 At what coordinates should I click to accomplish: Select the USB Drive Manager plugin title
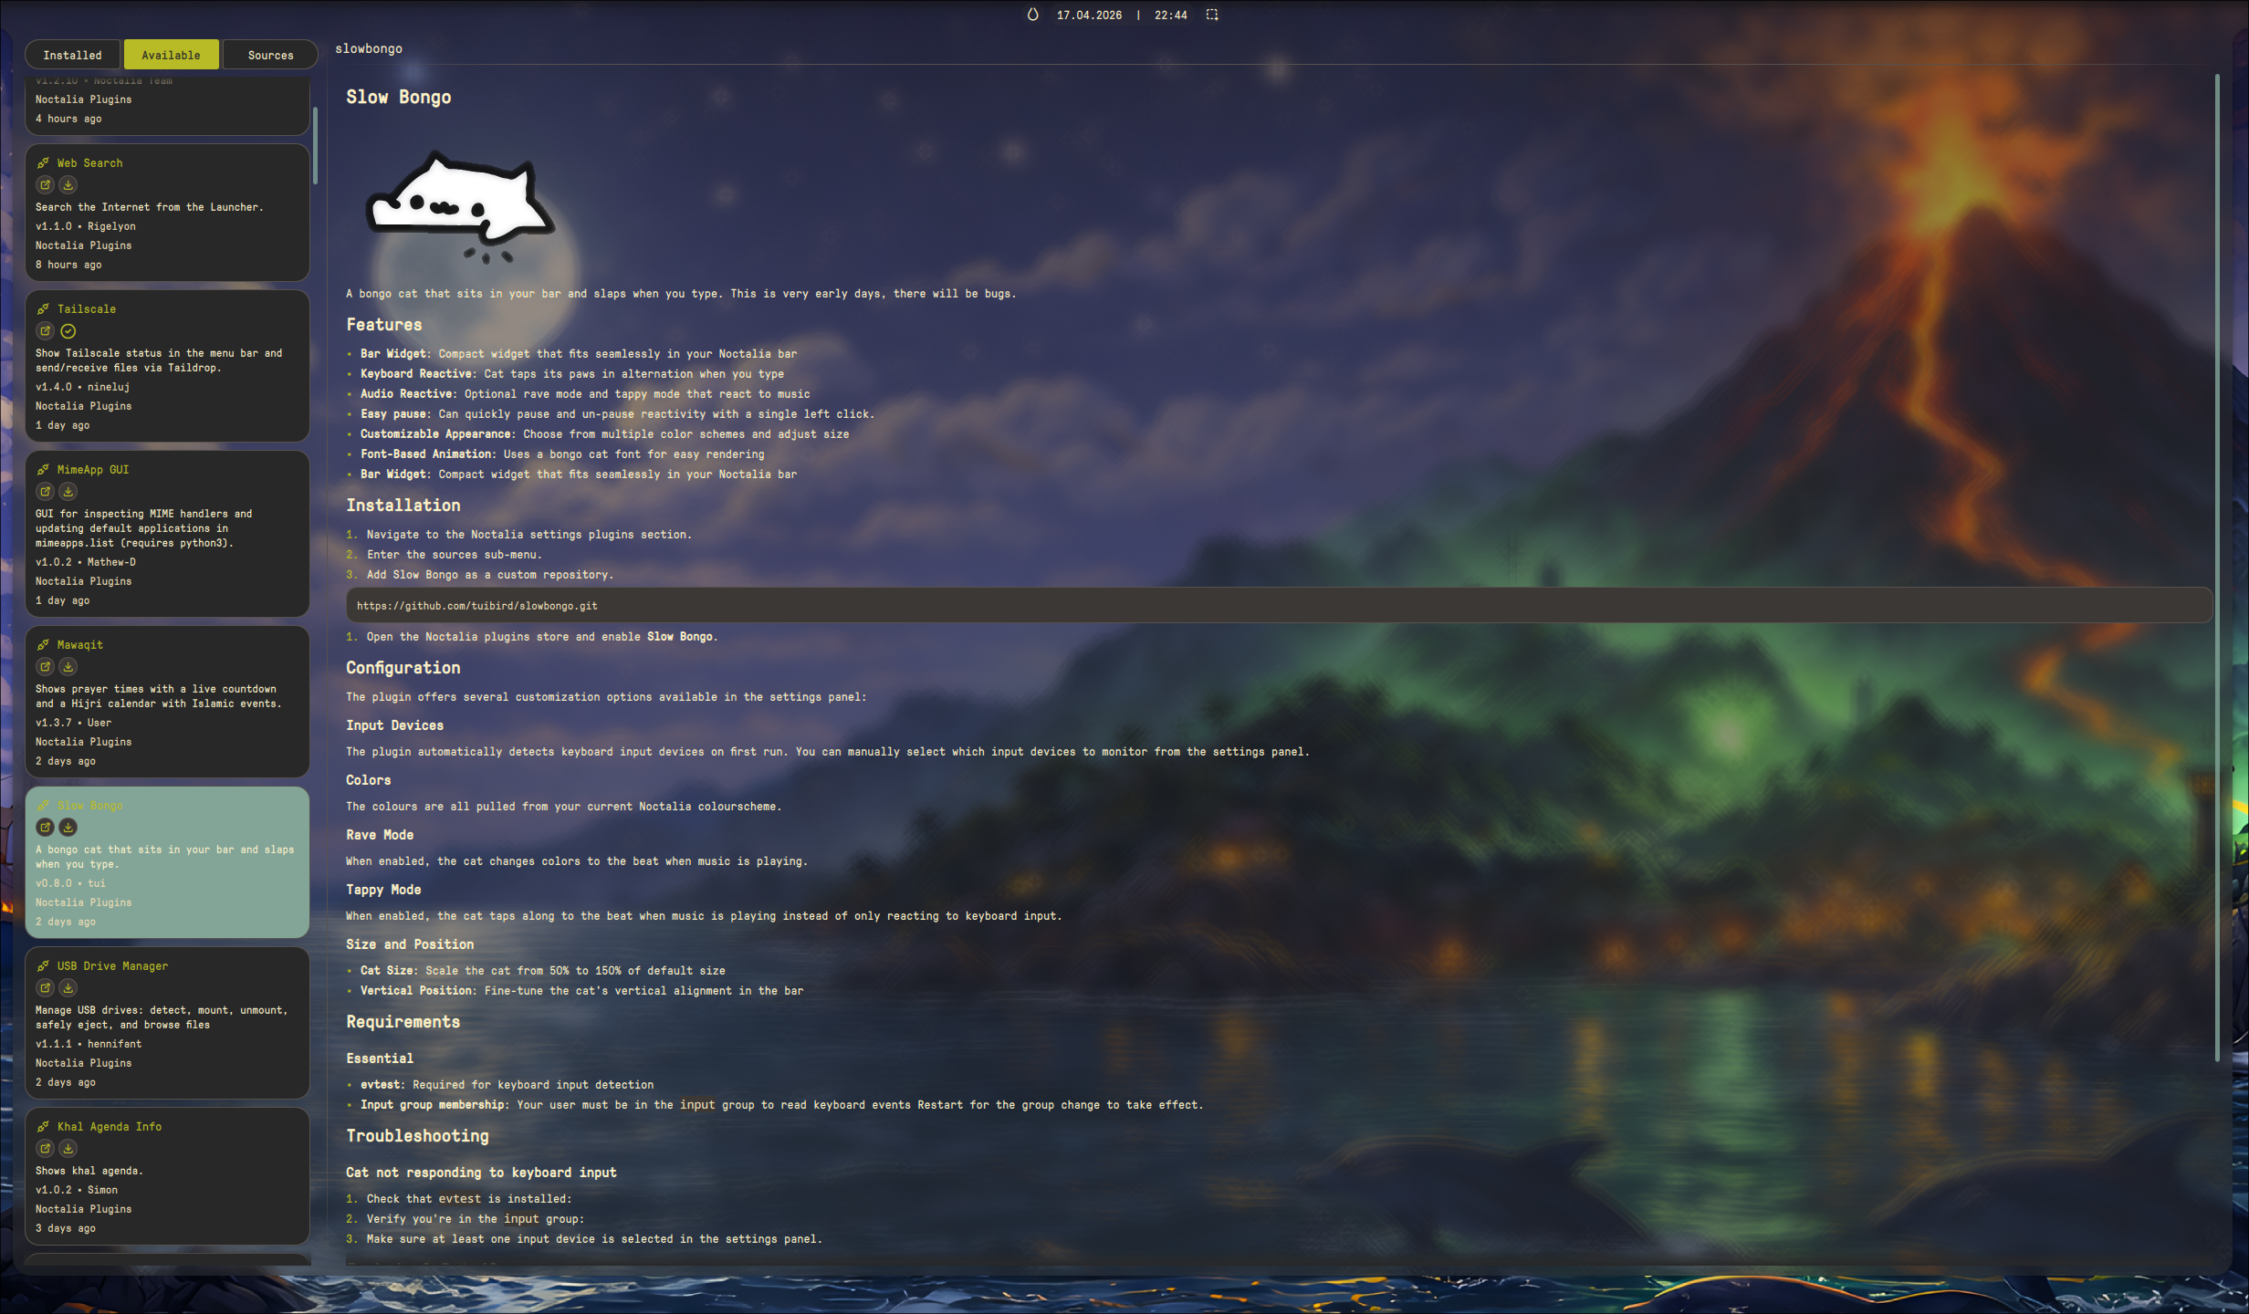tap(112, 966)
